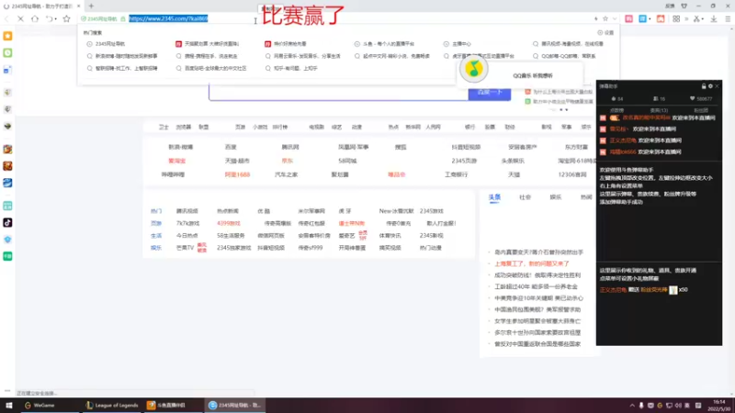Click the blue search button beside the search box
Screen dimensions: 735x413
(x=490, y=93)
